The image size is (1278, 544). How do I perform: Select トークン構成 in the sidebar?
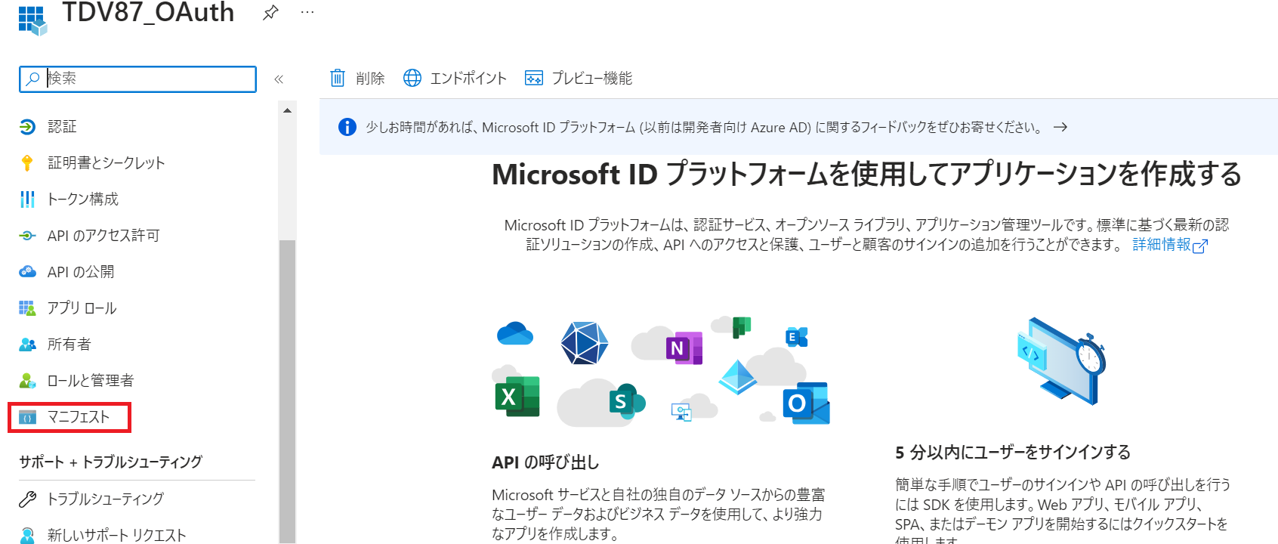coord(83,199)
